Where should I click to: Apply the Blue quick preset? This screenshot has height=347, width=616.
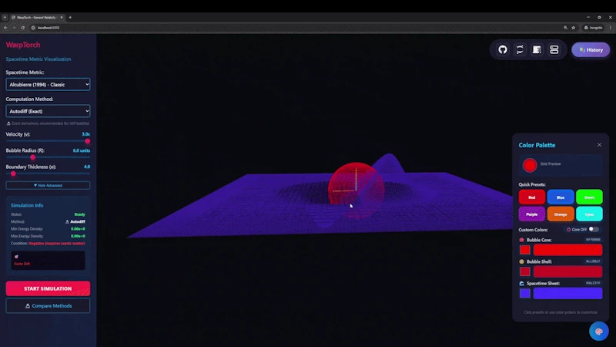click(561, 197)
